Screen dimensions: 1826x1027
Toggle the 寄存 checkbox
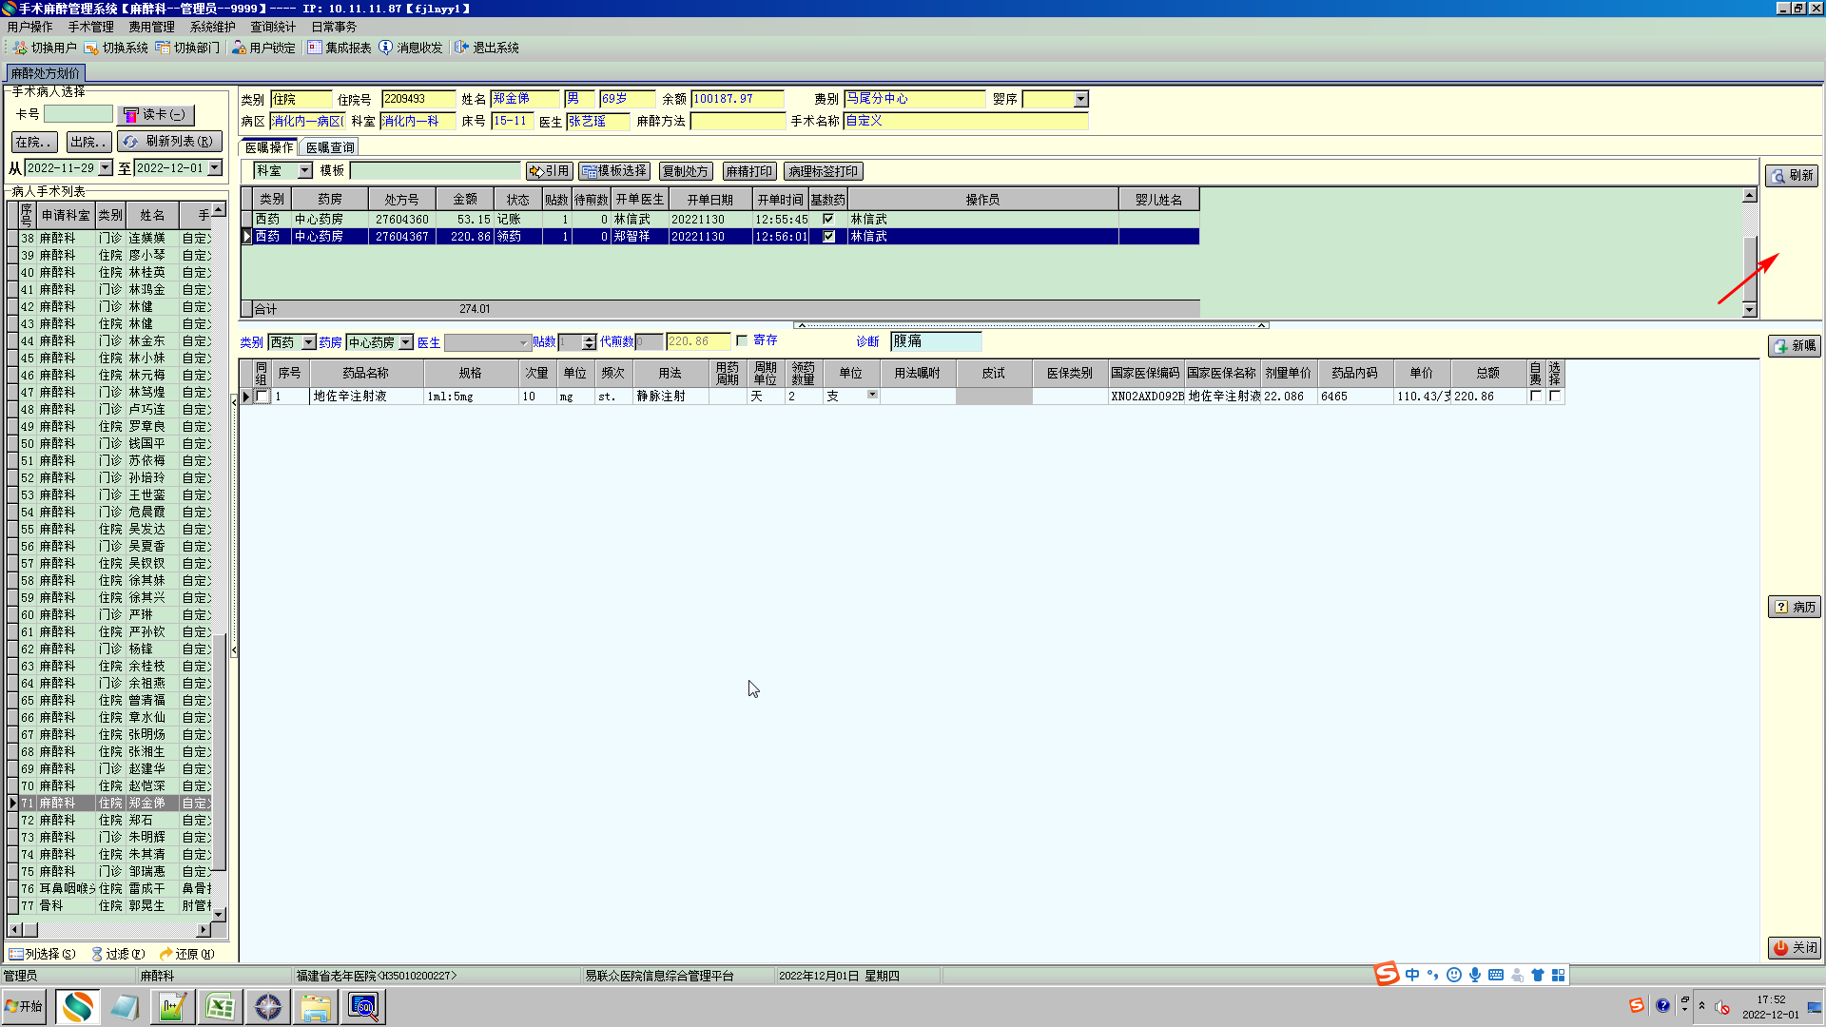[742, 340]
